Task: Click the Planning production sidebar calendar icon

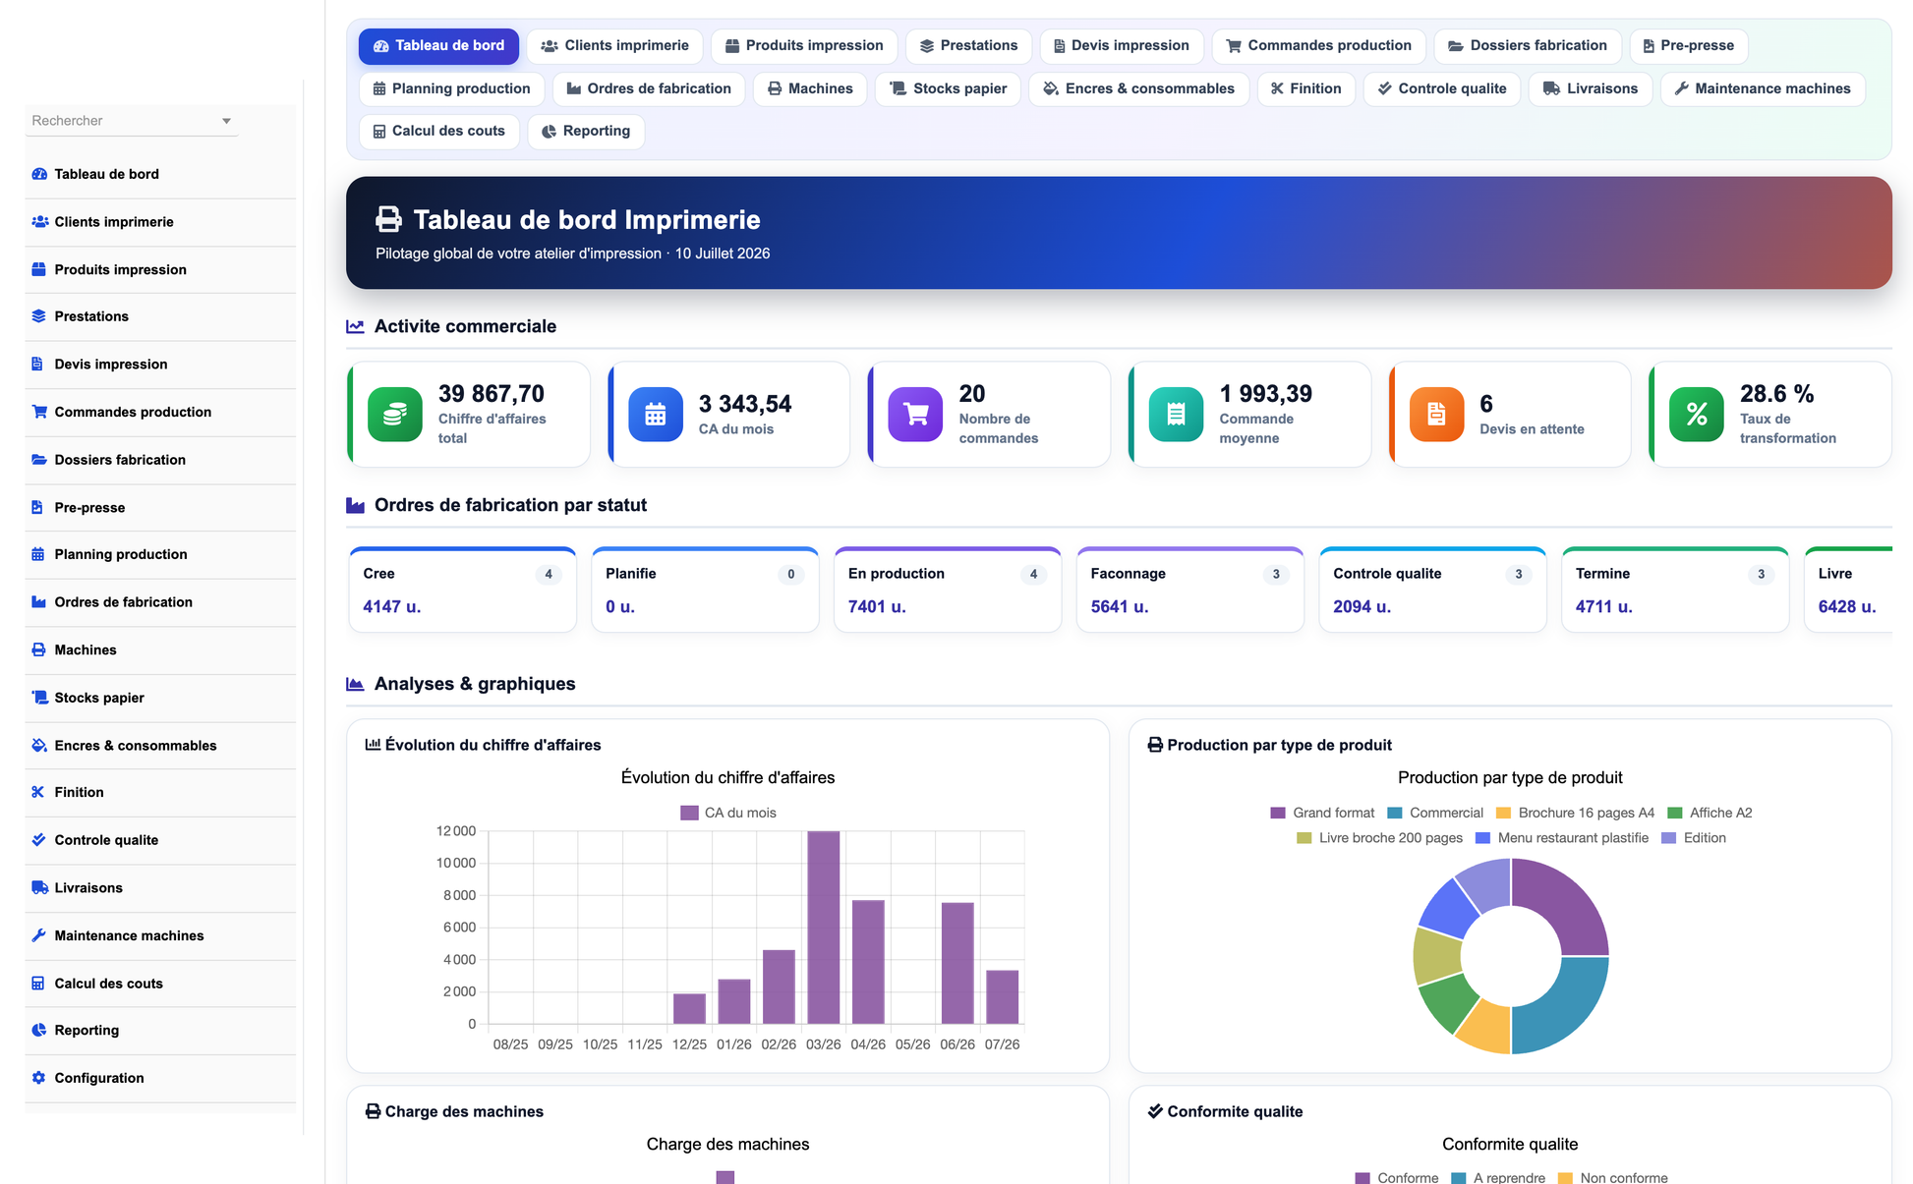Action: (38, 554)
